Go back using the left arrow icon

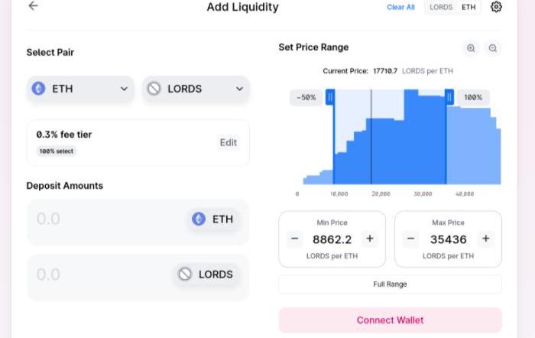33,6
